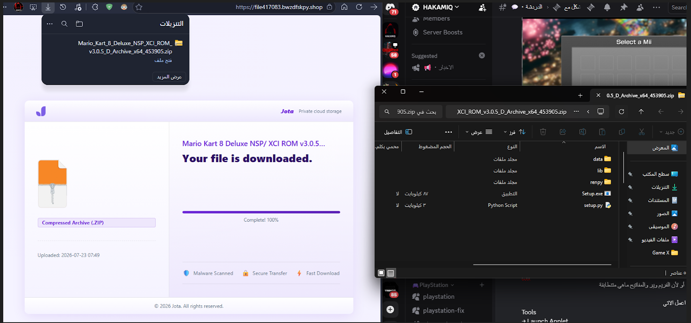Open the pink Discord server with badge 1
The width and height of the screenshot is (691, 323).
[x=390, y=70]
